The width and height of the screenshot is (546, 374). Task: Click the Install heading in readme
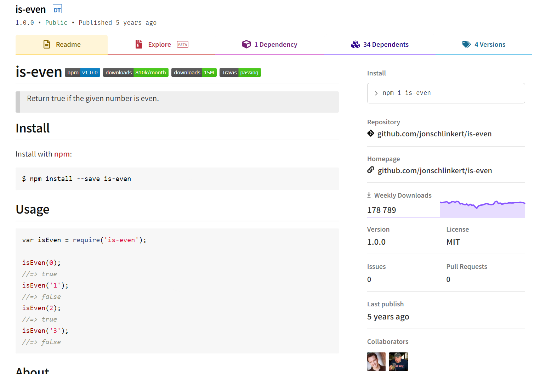point(33,128)
